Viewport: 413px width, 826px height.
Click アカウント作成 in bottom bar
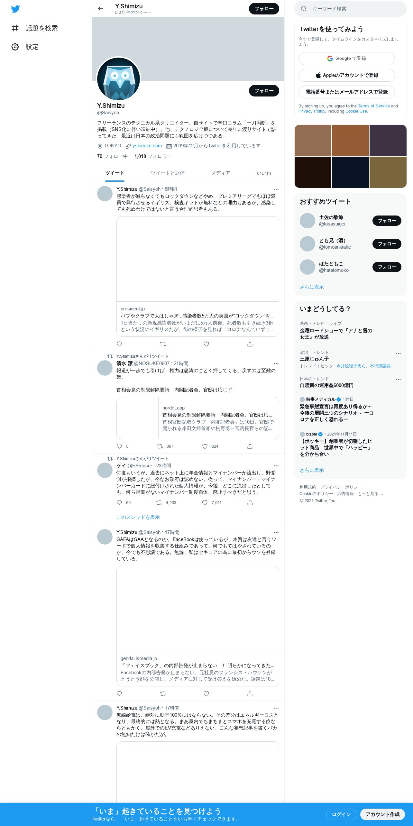[x=382, y=814]
